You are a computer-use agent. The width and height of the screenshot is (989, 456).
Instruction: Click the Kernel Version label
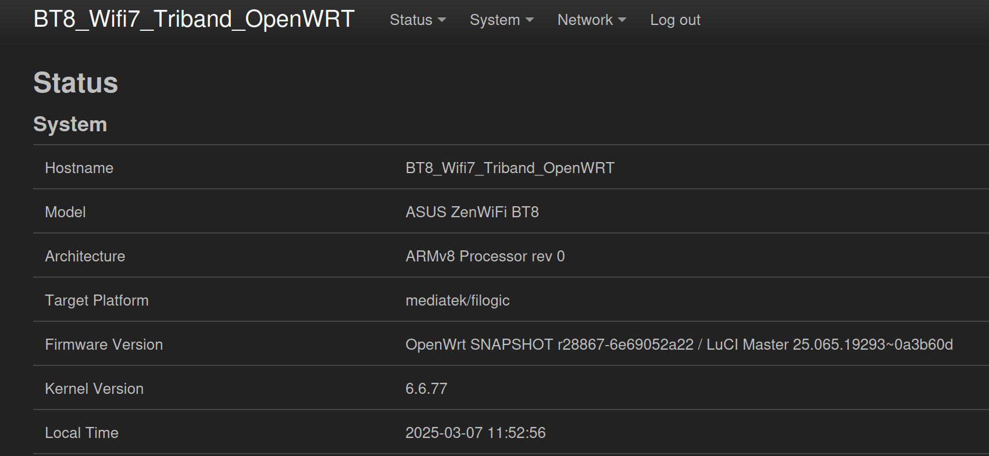[94, 389]
